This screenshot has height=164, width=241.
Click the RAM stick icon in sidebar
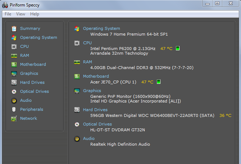[x=14, y=55]
